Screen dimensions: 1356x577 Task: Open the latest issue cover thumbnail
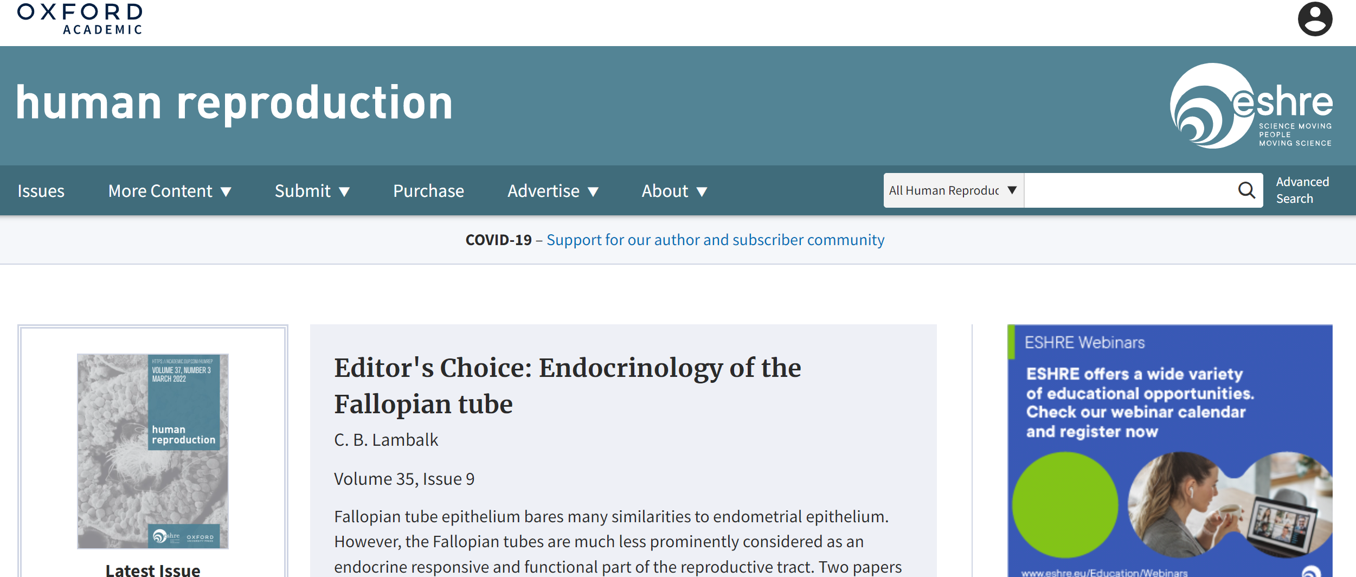[x=153, y=451]
